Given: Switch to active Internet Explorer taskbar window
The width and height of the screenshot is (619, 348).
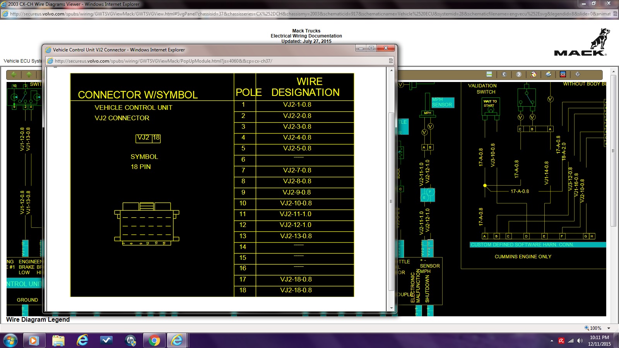Looking at the screenshot, I should (x=177, y=341).
